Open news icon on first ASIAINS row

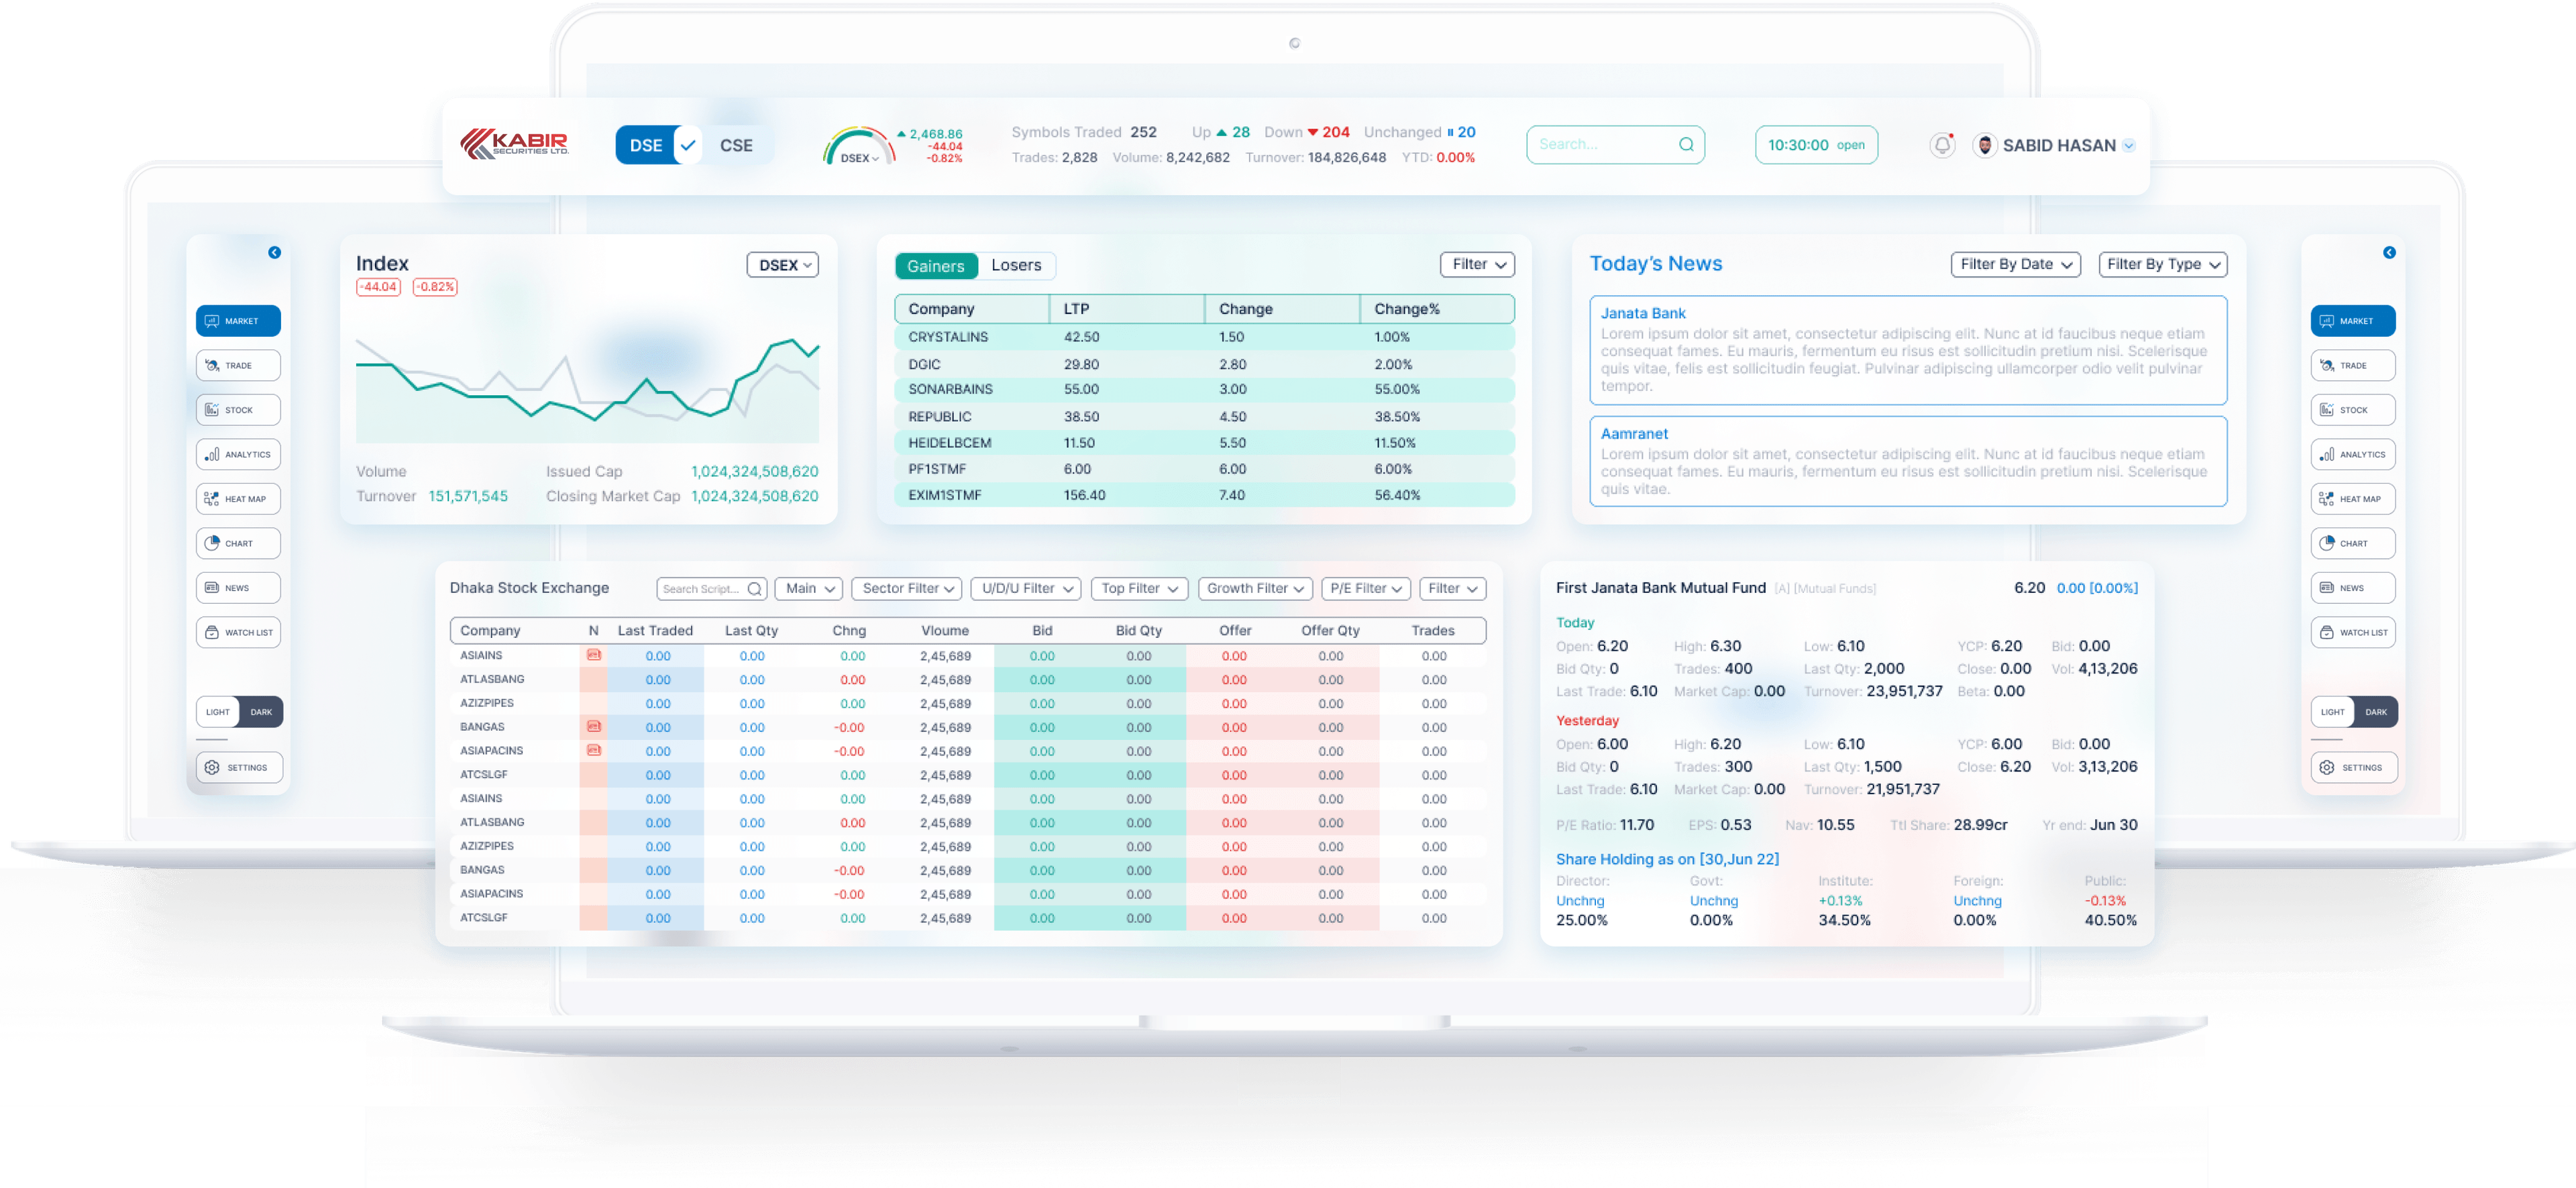594,656
